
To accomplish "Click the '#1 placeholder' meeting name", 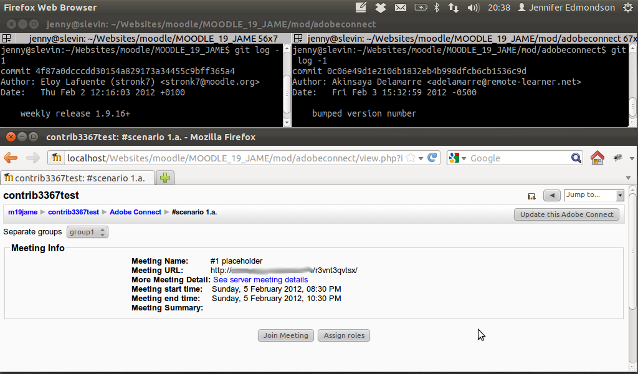I will click(236, 261).
